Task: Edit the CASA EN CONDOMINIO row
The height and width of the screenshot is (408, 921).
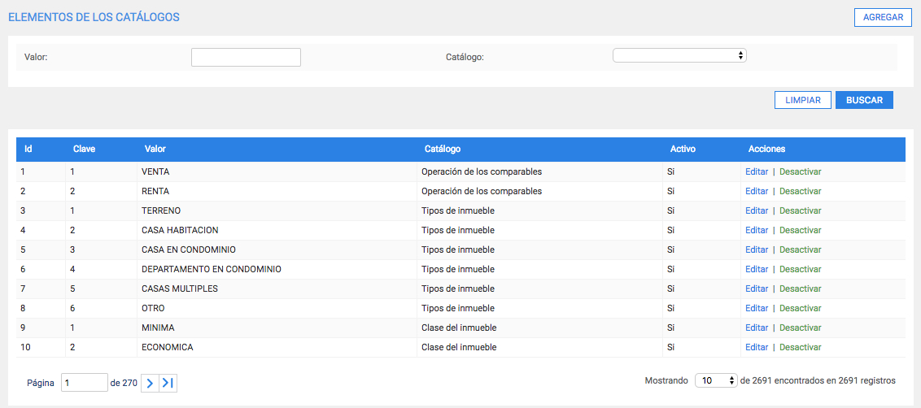Action: [757, 250]
